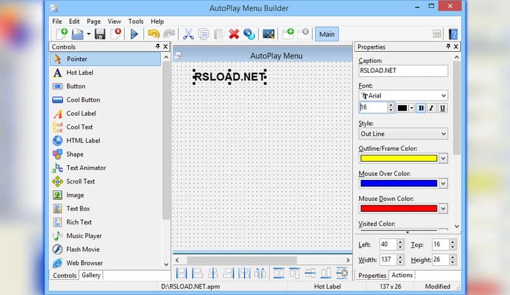Pick the Button control from the list
510x295 pixels.
106,86
